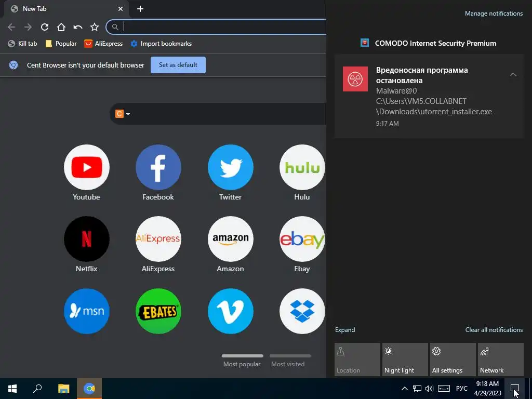Open taskbar search magnifier
Image resolution: width=532 pixels, height=399 pixels.
tap(37, 389)
